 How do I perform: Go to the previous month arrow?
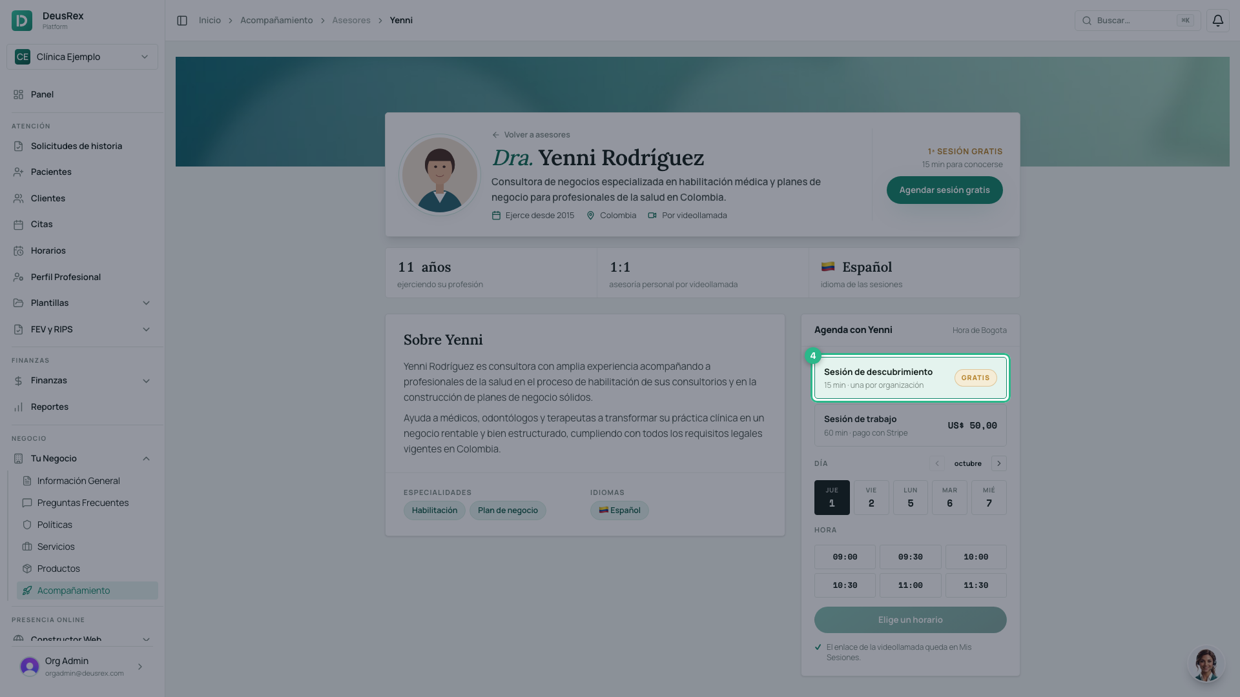[x=937, y=463]
